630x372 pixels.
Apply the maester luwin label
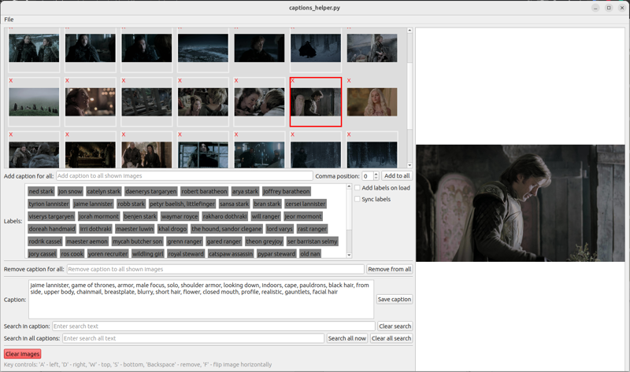[x=135, y=229]
